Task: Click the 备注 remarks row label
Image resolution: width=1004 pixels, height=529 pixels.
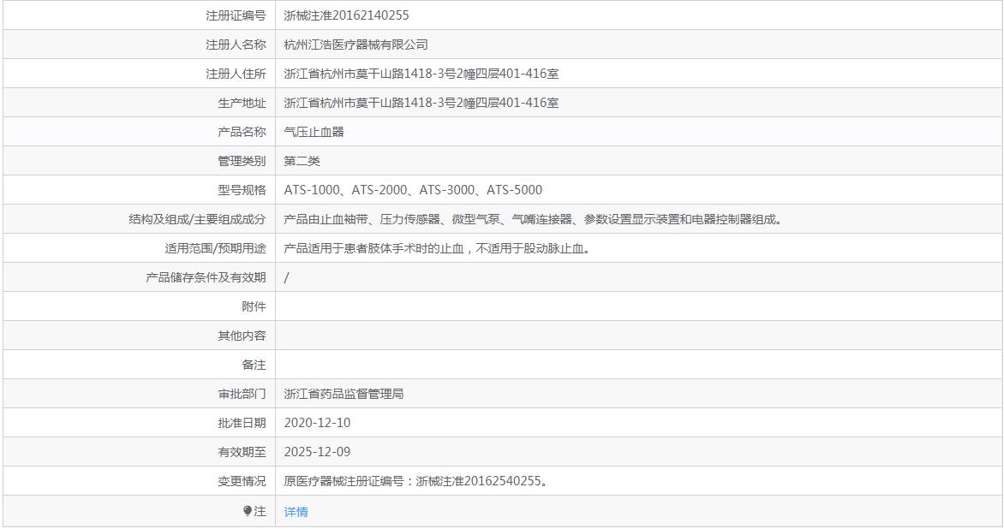Action: (259, 365)
